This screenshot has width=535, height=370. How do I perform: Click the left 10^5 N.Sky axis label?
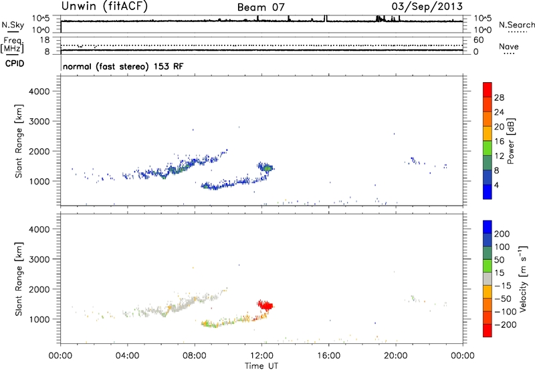pyautogui.click(x=41, y=18)
